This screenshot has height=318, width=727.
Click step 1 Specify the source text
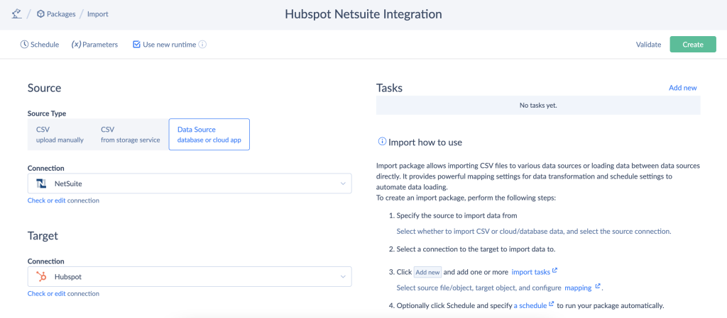[x=457, y=215]
